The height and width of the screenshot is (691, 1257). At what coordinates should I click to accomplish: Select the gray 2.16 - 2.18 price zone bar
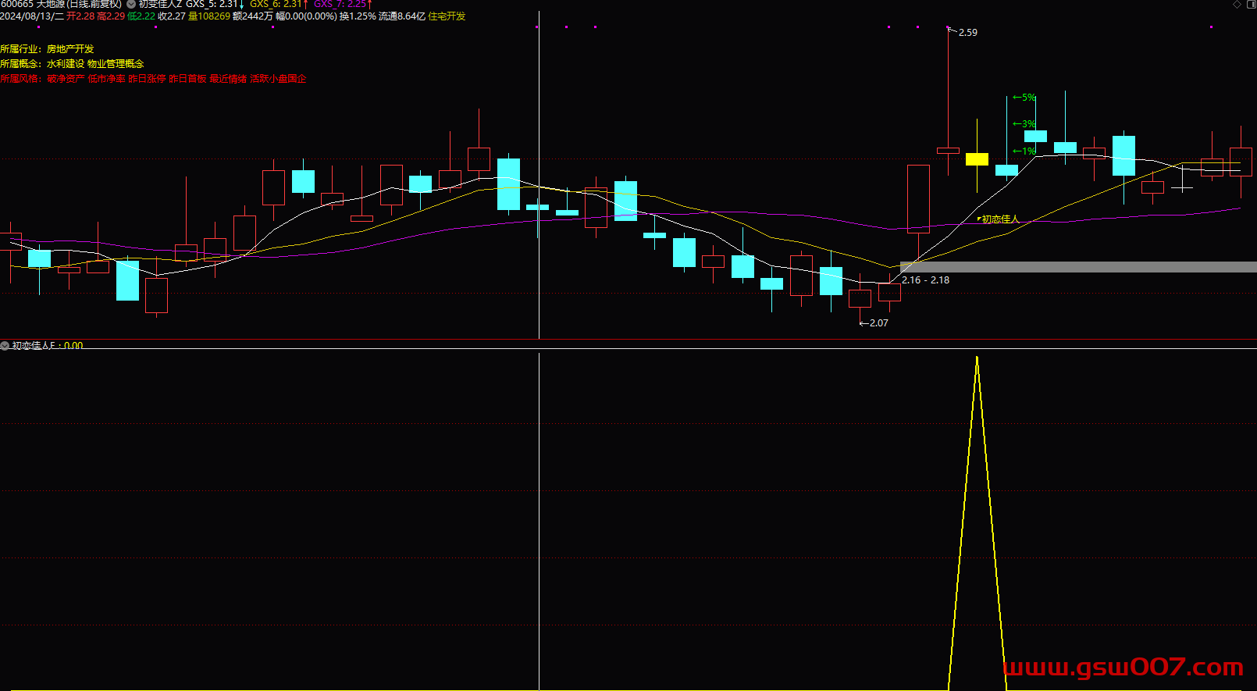point(1077,267)
